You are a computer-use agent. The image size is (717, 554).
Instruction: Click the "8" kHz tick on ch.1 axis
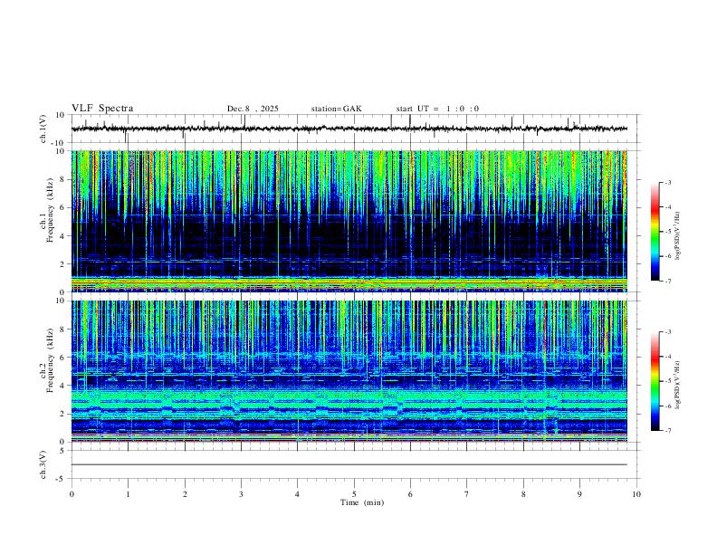tap(63, 179)
